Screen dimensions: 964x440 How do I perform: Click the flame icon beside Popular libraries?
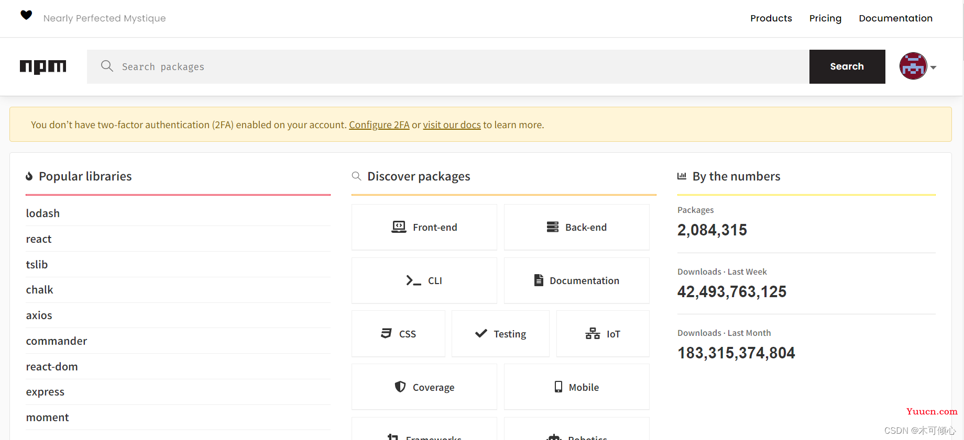click(29, 176)
